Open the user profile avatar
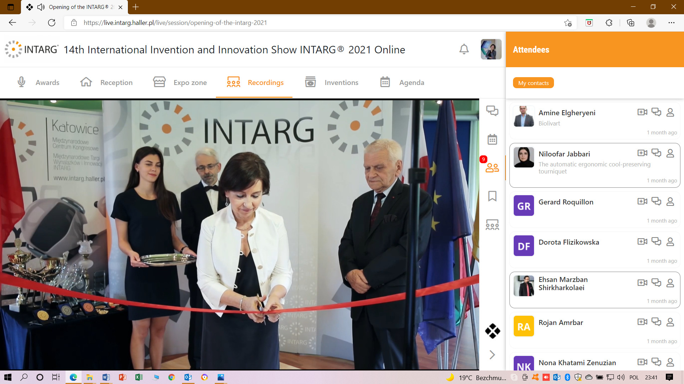 [x=491, y=49]
